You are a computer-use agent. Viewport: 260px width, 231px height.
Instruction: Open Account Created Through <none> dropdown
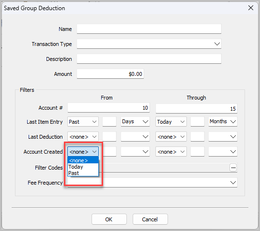pos(171,152)
